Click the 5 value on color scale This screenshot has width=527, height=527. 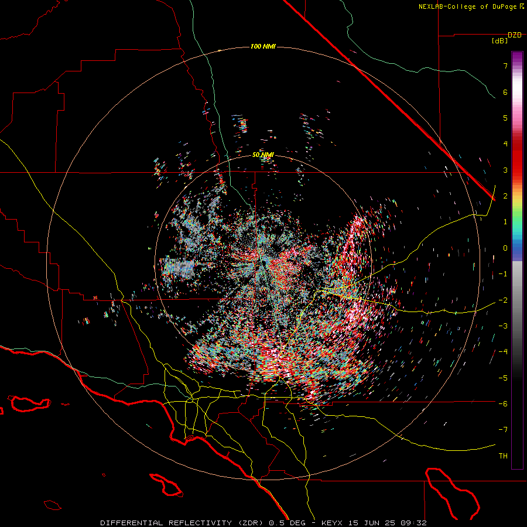pos(505,118)
